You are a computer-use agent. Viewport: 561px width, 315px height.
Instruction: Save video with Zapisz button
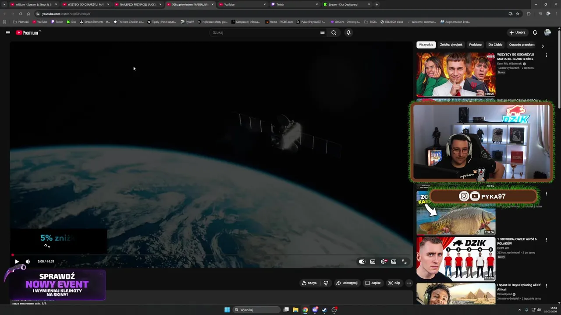[373, 283]
